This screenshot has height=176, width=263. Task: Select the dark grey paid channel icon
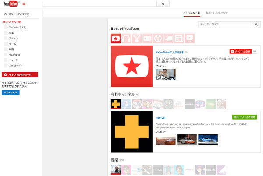190,104
